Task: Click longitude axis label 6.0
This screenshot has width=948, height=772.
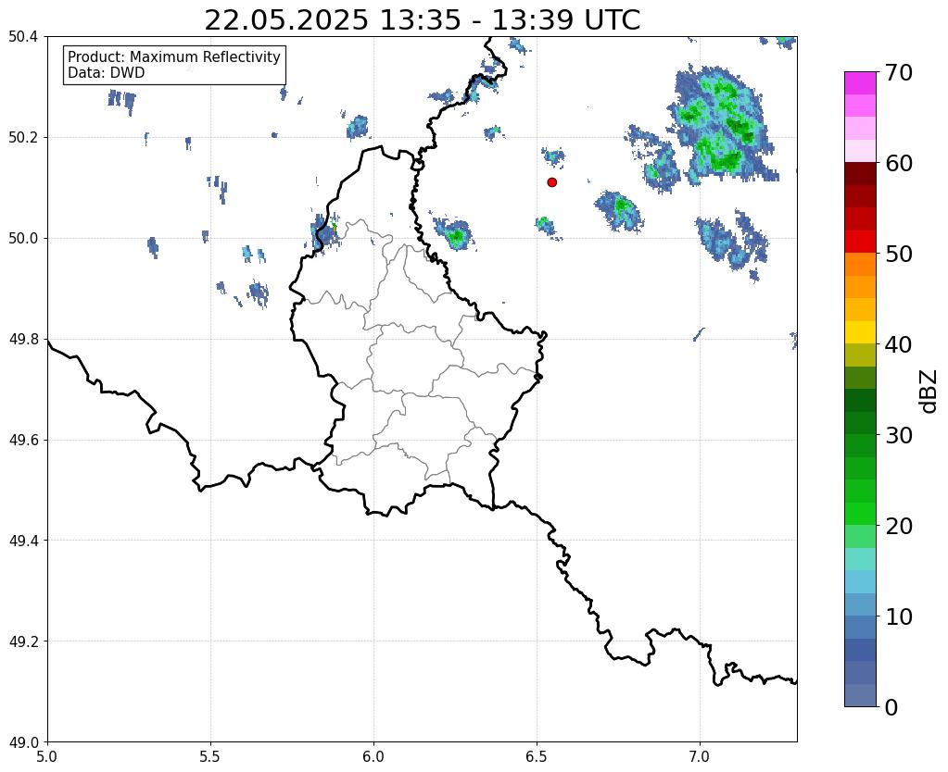Action: click(x=373, y=756)
